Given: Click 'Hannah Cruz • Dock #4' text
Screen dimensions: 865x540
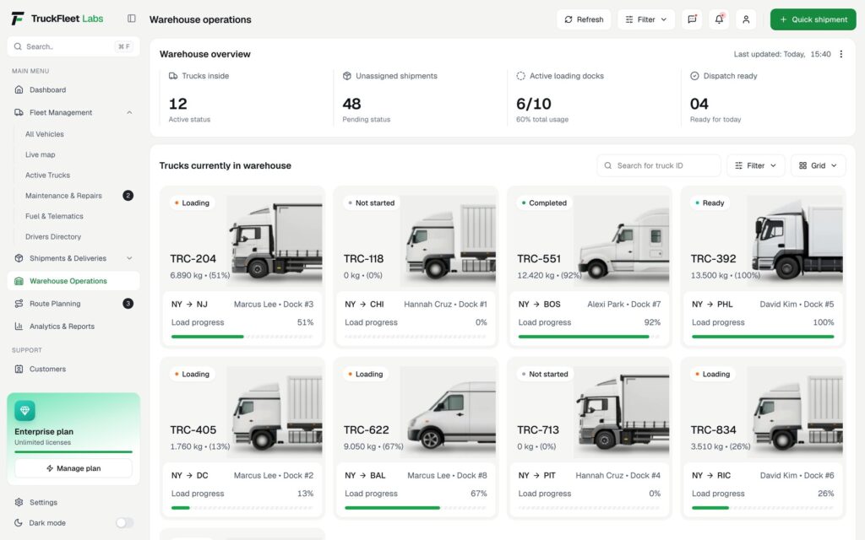Looking at the screenshot, I should click(617, 476).
